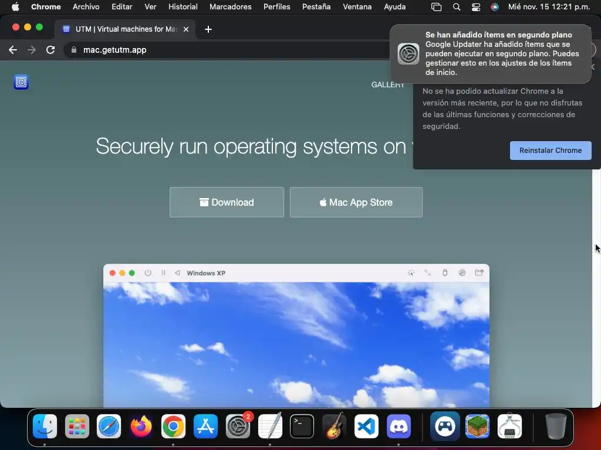The height and width of the screenshot is (450, 601).
Task: Open Firefox from the Dock
Action: pos(141,426)
